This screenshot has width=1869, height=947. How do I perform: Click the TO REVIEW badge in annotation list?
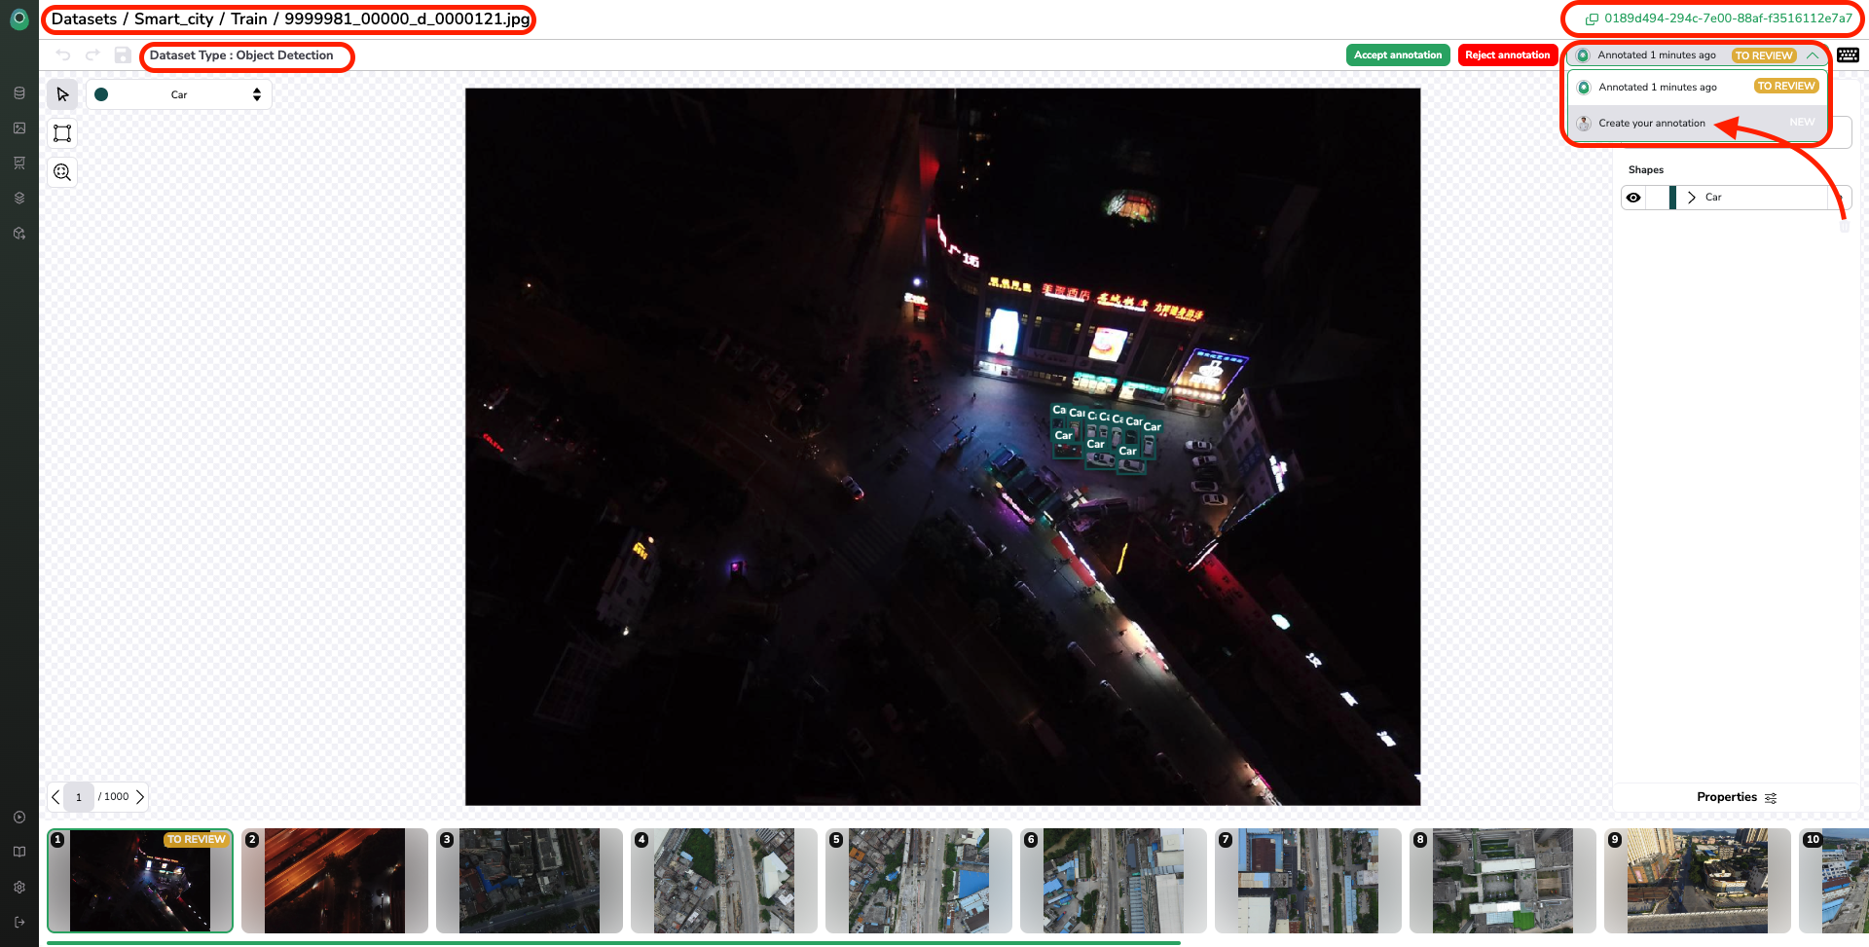click(x=1786, y=87)
